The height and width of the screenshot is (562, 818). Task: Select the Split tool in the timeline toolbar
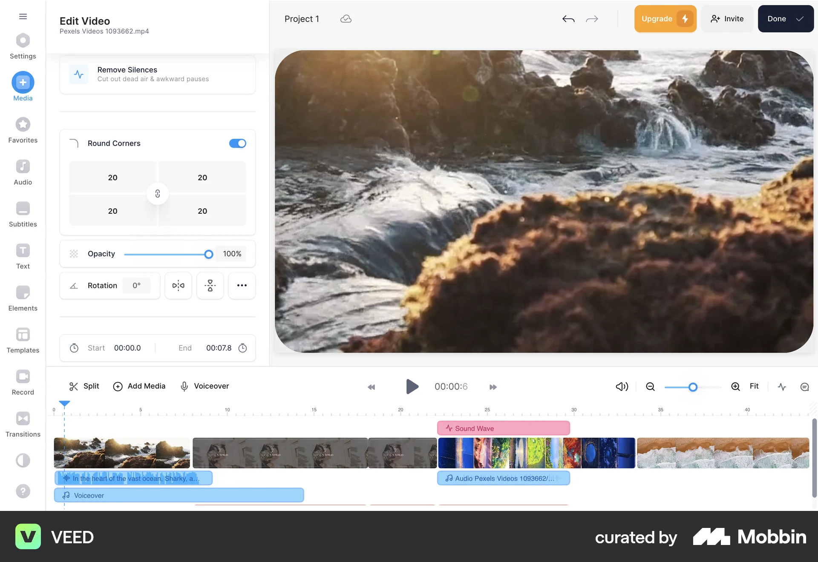(x=84, y=386)
